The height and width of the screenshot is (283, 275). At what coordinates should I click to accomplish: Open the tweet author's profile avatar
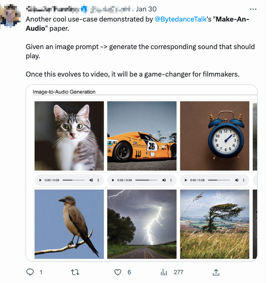(10, 15)
